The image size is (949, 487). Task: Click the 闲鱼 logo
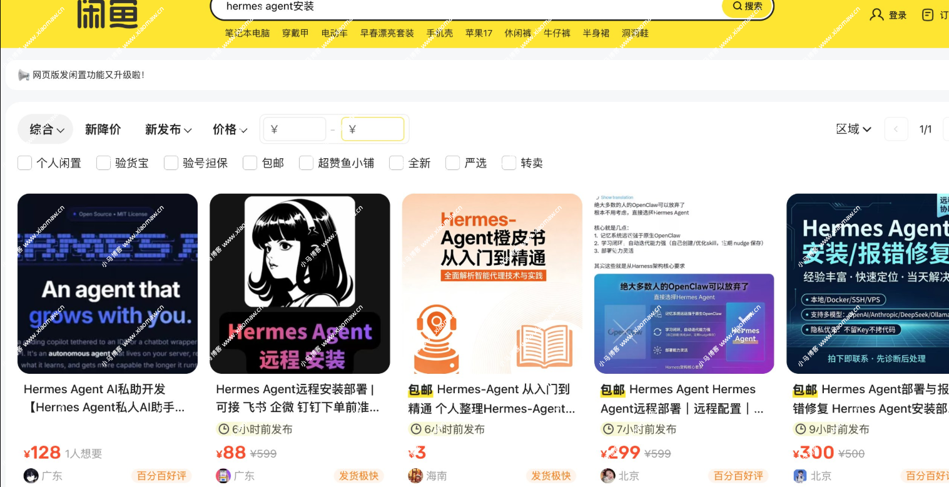(x=108, y=14)
